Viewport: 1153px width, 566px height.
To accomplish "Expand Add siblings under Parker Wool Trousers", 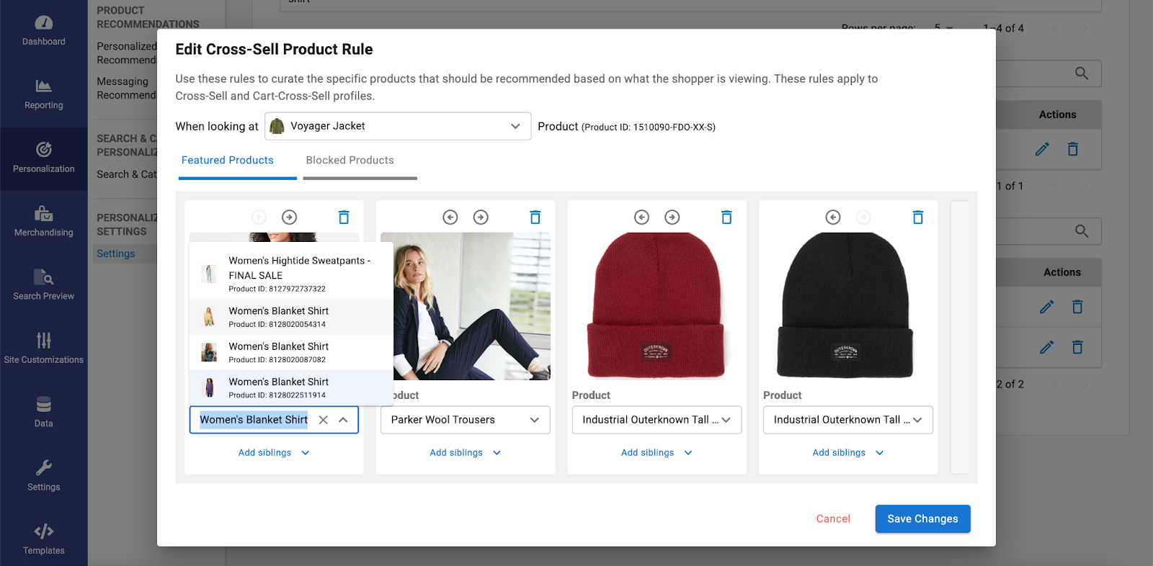I will point(465,453).
